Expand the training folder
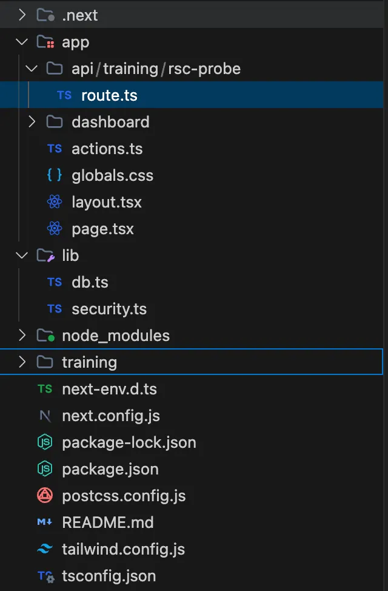The width and height of the screenshot is (388, 591). pyautogui.click(x=22, y=362)
